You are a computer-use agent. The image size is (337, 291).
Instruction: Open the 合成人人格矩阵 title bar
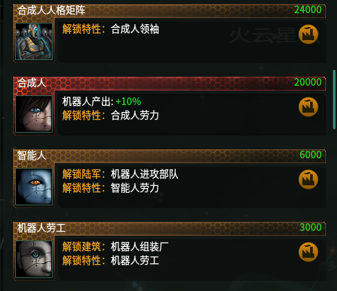170,10
